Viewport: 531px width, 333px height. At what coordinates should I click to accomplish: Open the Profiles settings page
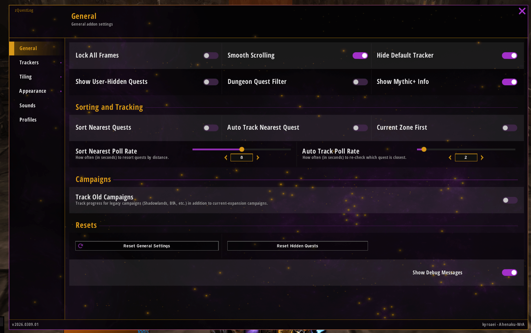point(37,120)
